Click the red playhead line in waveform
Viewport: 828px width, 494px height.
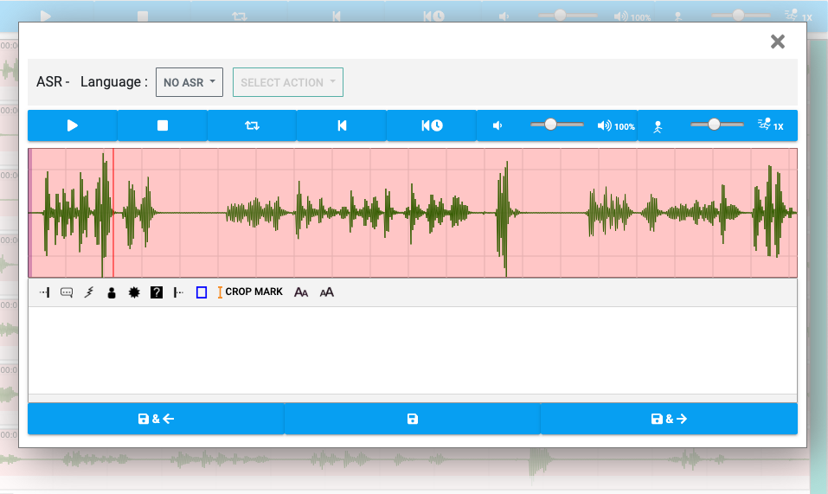pyautogui.click(x=113, y=213)
